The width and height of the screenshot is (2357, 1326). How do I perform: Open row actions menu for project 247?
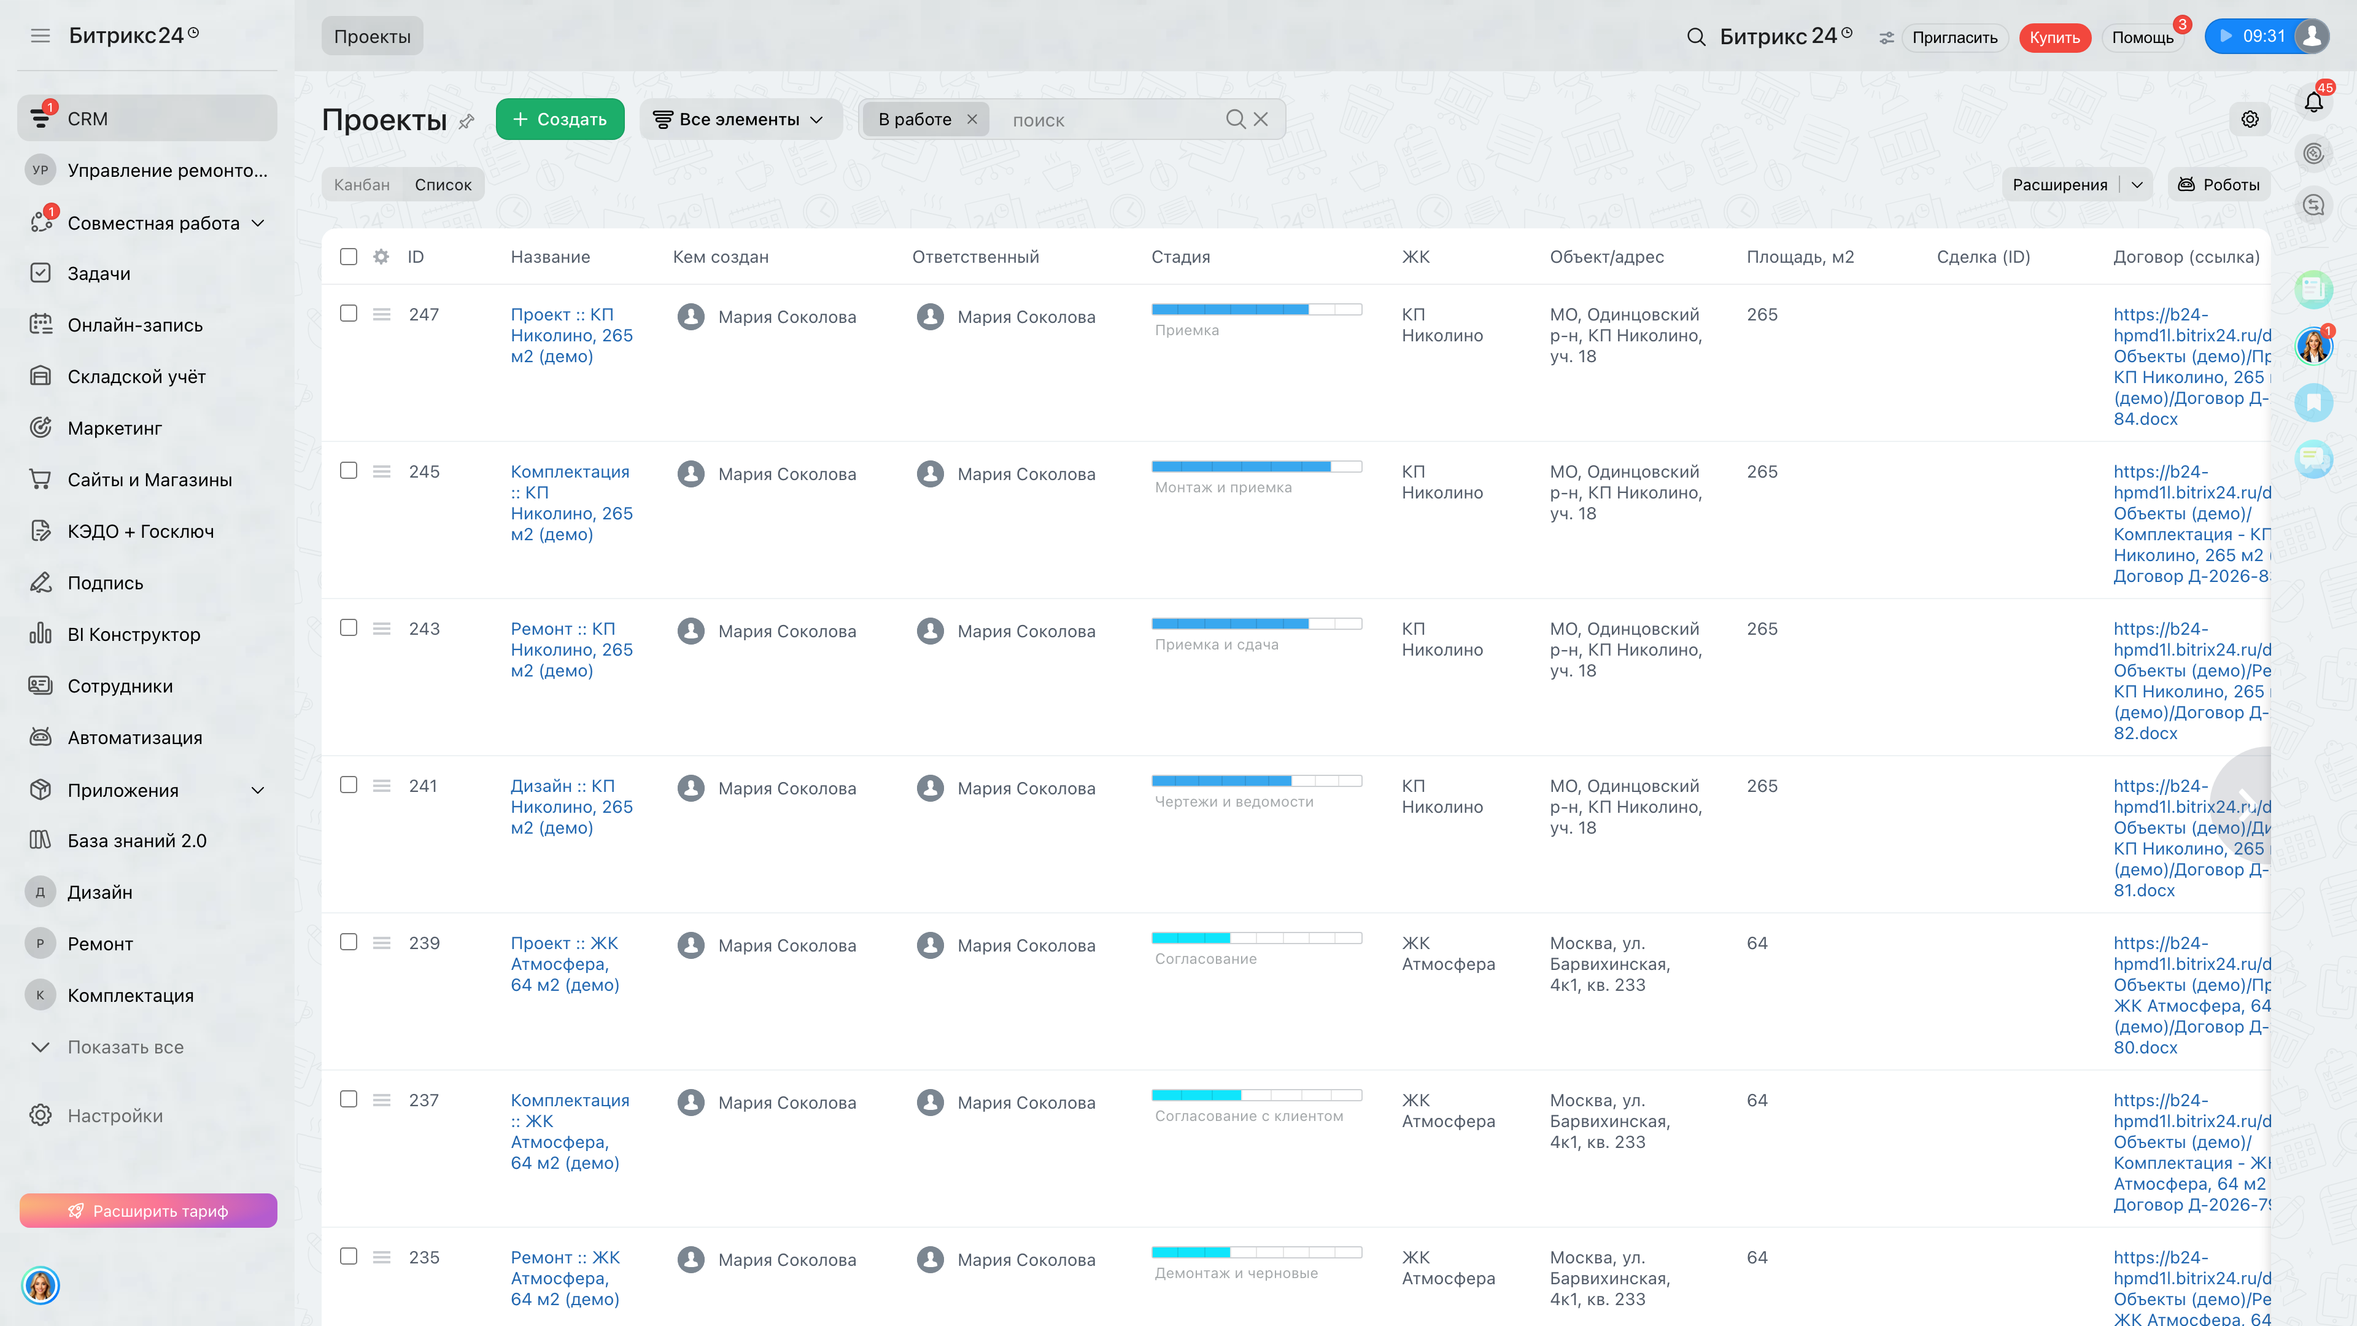click(382, 314)
